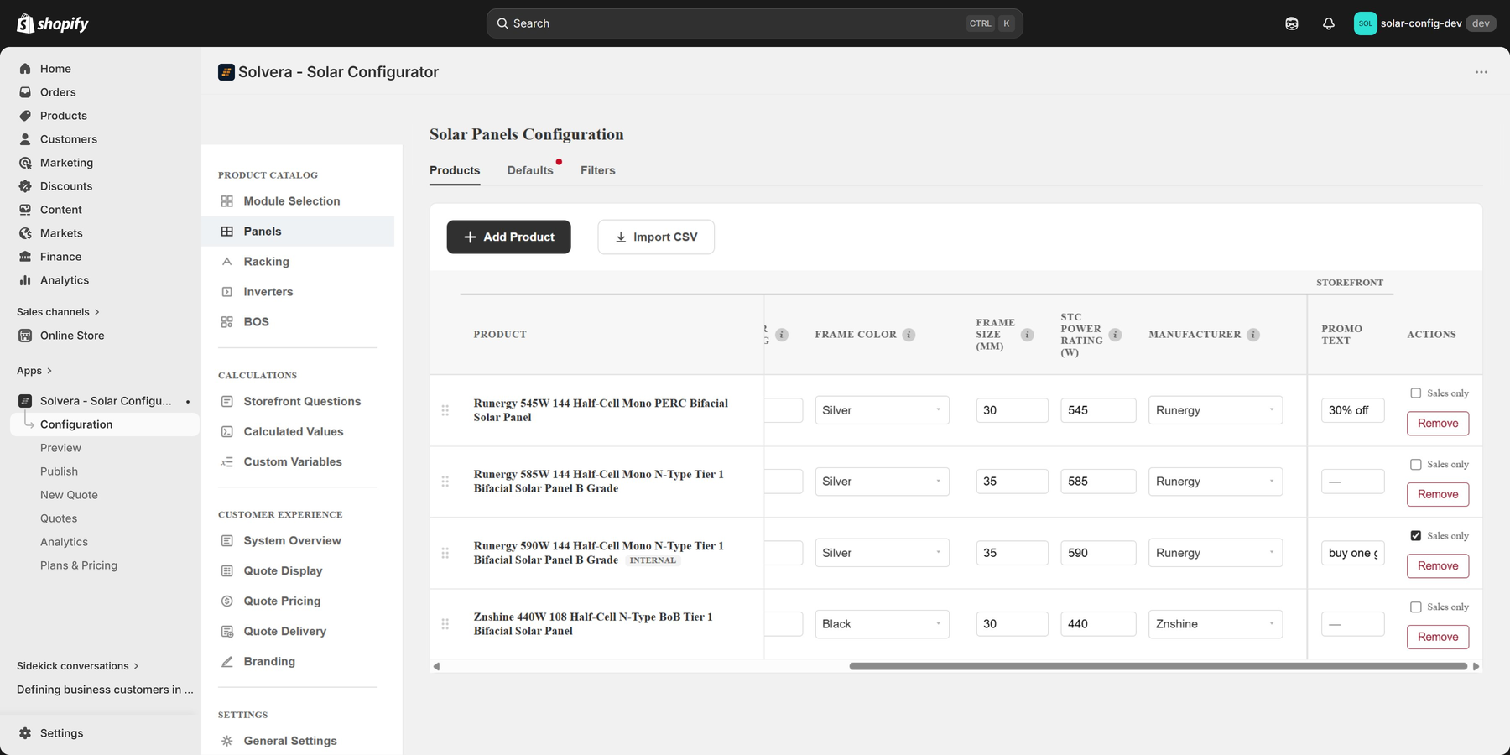1510x755 pixels.
Task: Expand the Apps section
Action: tap(34, 371)
